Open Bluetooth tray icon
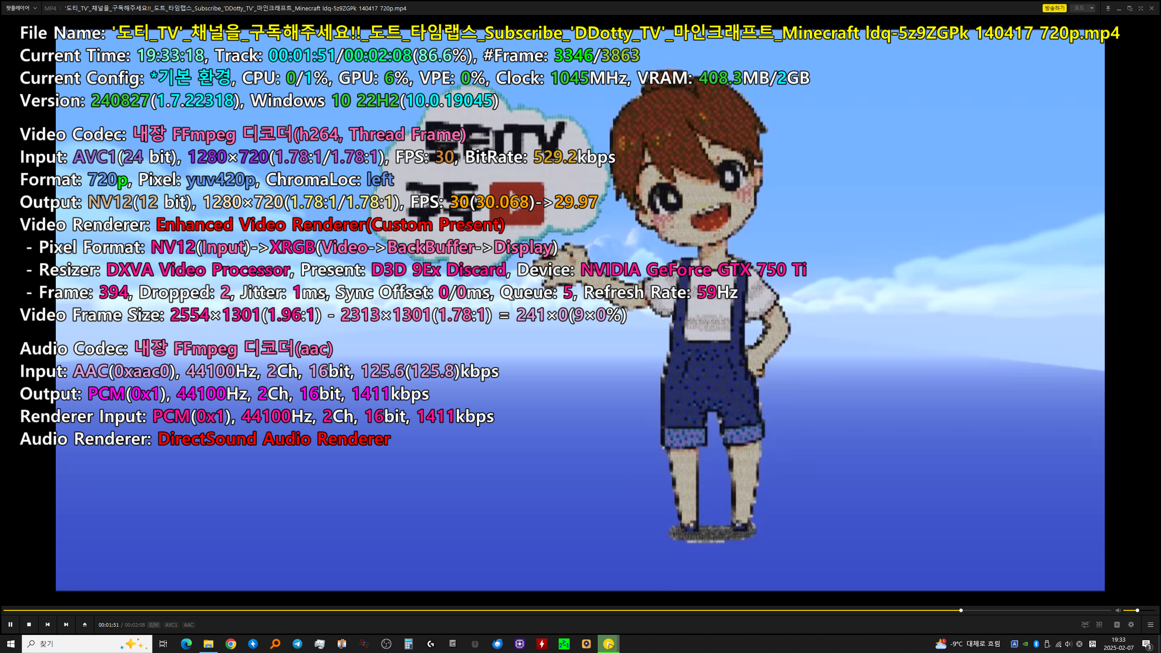The height and width of the screenshot is (653, 1161). click(x=1036, y=644)
